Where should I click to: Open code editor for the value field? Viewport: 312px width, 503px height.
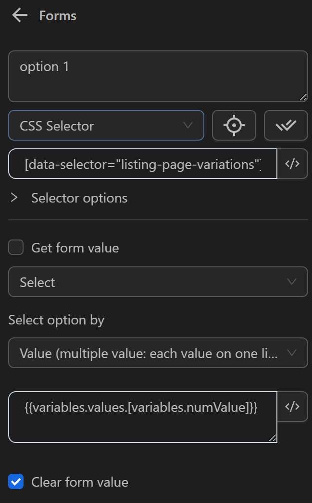[x=292, y=407]
